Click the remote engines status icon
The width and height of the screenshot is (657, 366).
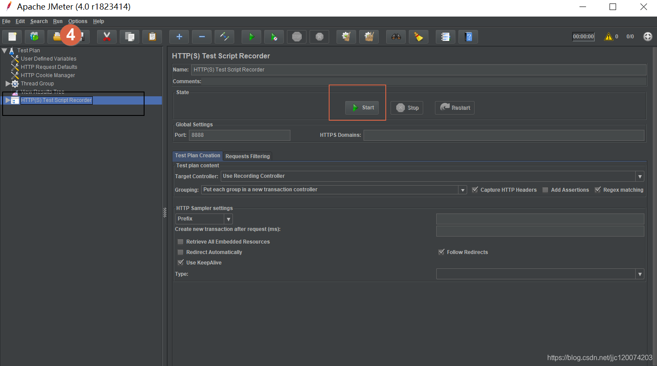[648, 37]
